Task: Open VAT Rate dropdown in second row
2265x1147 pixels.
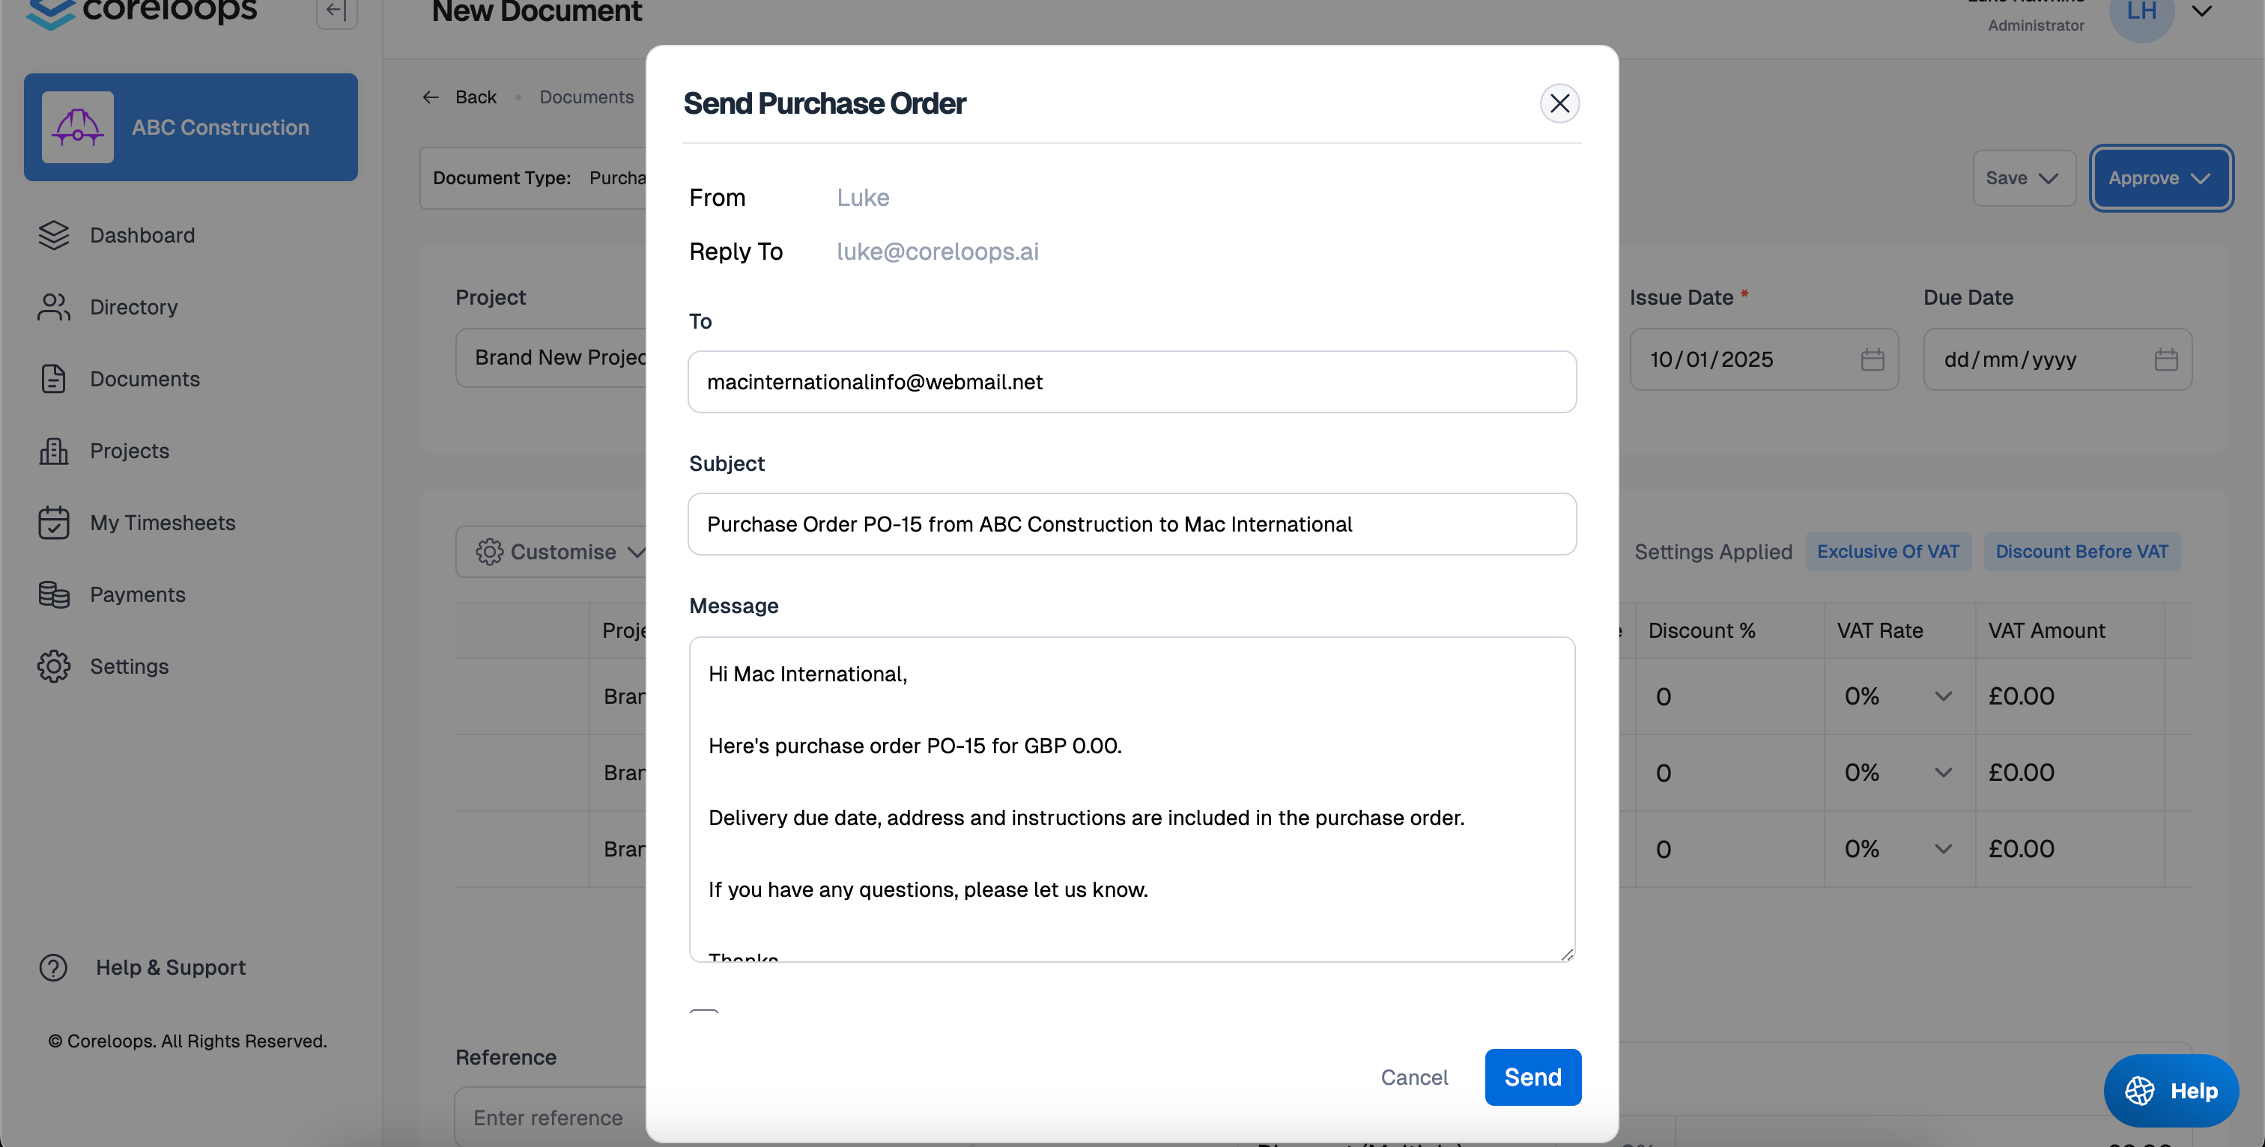Action: (x=1943, y=773)
